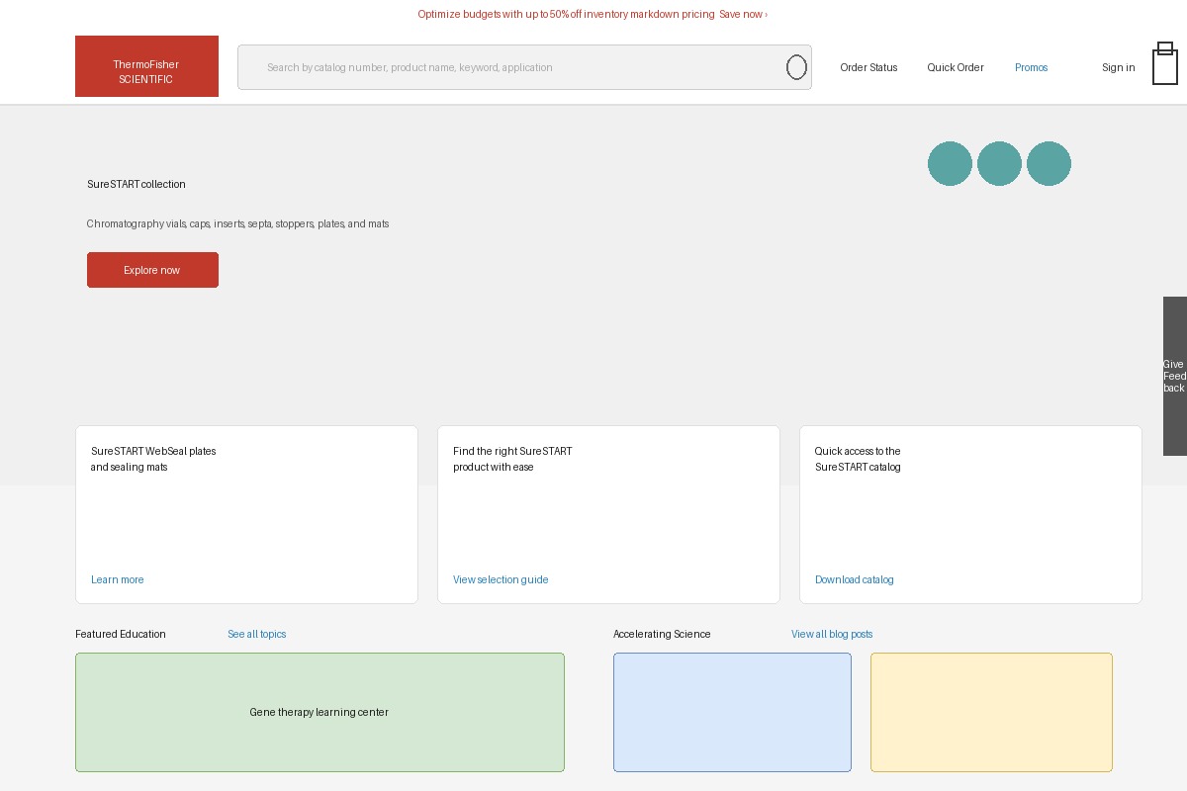This screenshot has width=1187, height=791.
Task: Open the yellow blog post thumbnail
Action: pos(991,712)
